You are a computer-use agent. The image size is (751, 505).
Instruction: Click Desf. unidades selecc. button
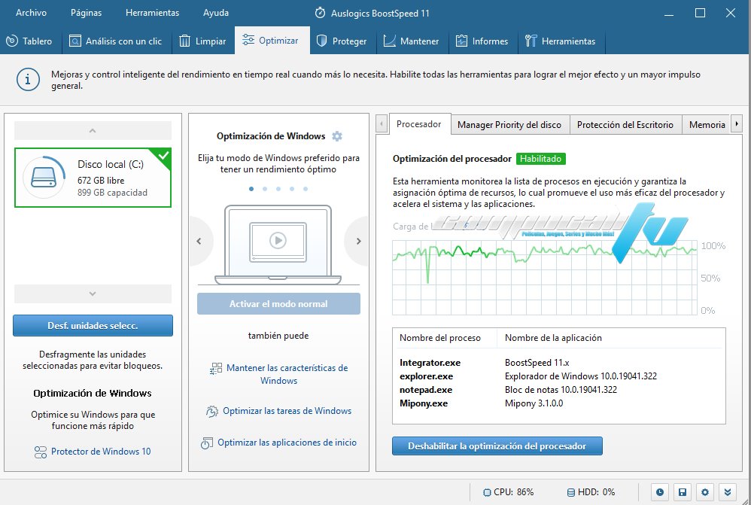coord(93,325)
